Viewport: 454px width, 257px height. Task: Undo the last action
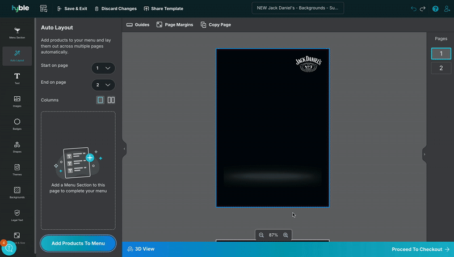tap(414, 8)
